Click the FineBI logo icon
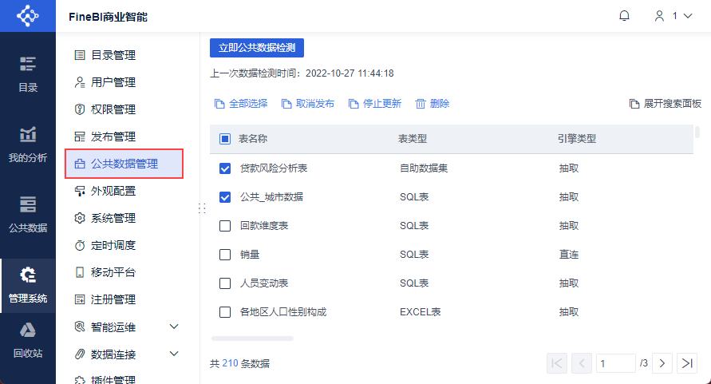This screenshot has width=711, height=384. click(x=27, y=16)
